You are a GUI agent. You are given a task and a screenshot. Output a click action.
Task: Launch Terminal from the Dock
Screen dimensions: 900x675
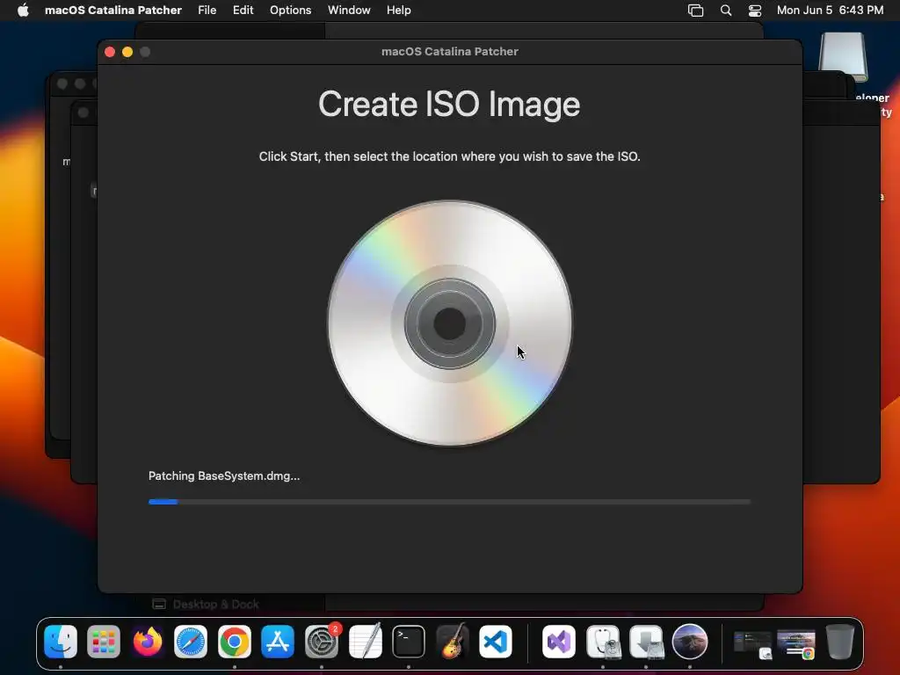(408, 642)
